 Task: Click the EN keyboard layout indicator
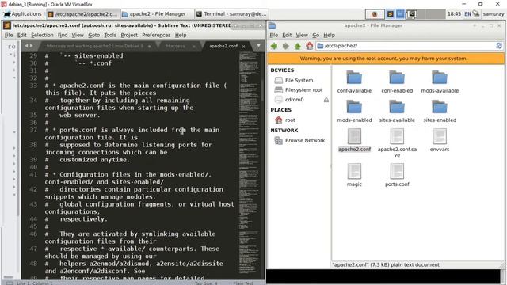click(467, 14)
